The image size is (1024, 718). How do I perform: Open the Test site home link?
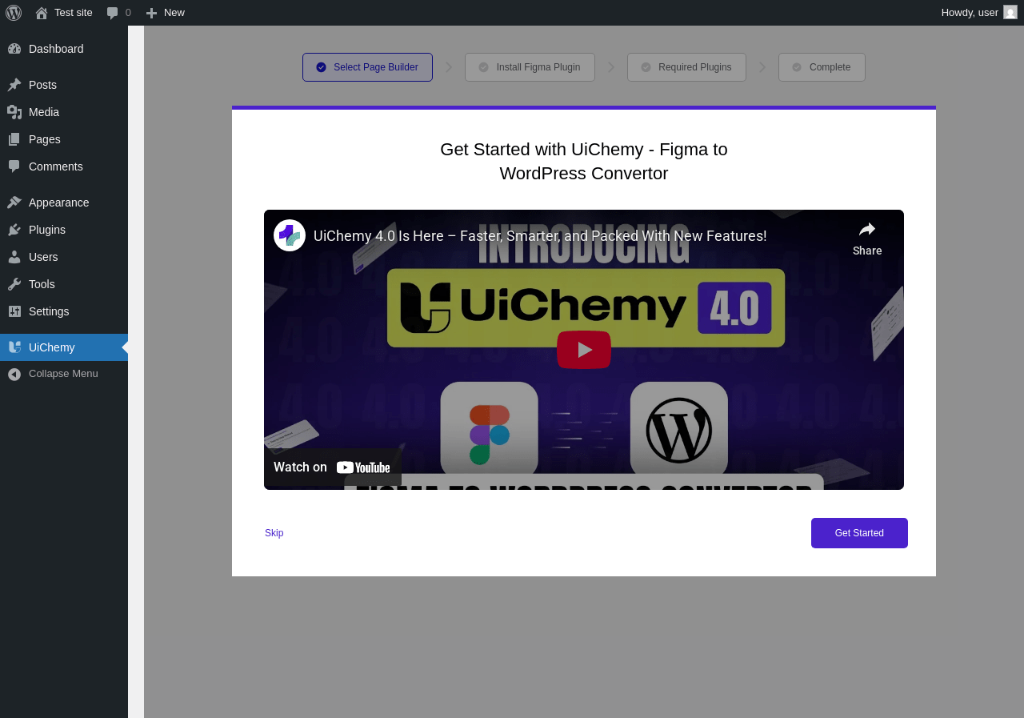coord(64,13)
